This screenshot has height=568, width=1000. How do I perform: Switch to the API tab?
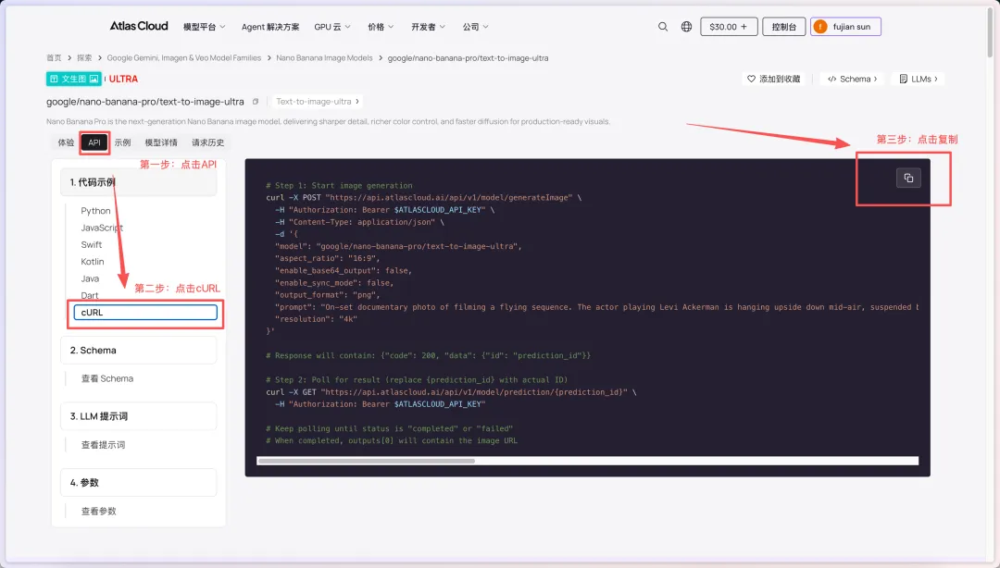point(94,142)
